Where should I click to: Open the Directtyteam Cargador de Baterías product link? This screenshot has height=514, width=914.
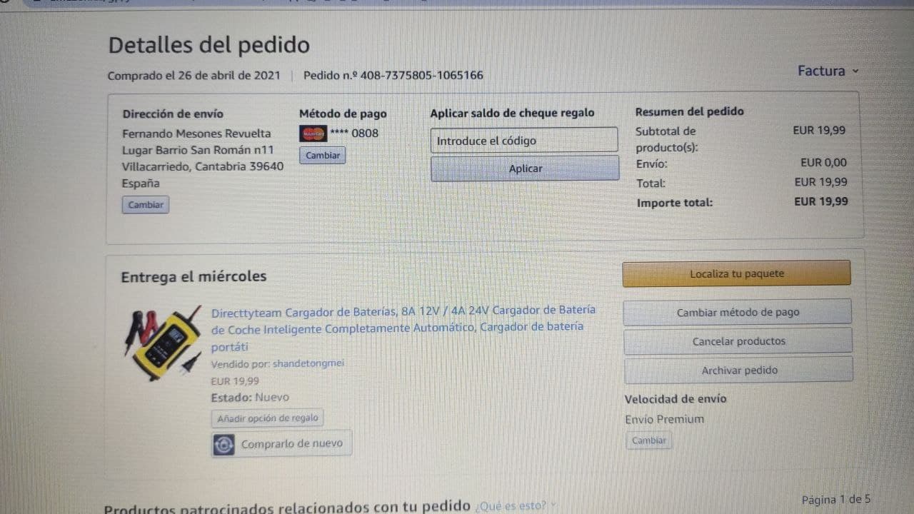coord(403,328)
